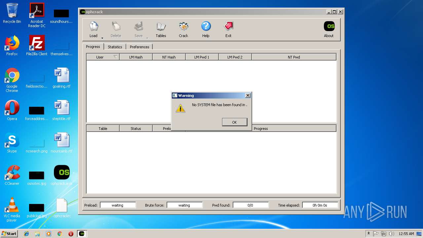The height and width of the screenshot is (238, 423).
Task: Close the Warning dialog
Action: (x=248, y=96)
